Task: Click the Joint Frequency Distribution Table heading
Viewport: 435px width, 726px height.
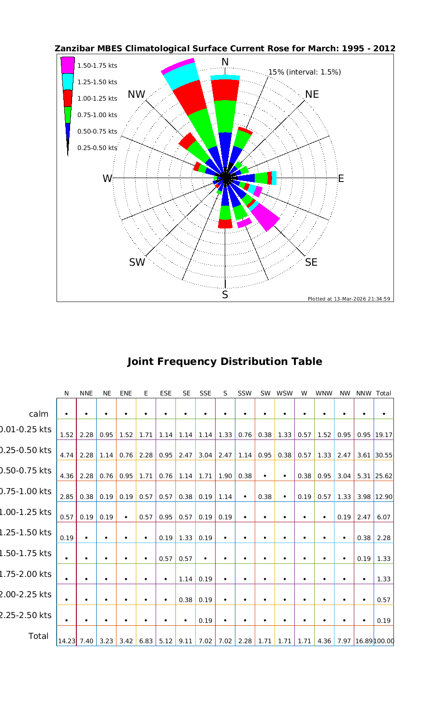Action: (x=224, y=362)
